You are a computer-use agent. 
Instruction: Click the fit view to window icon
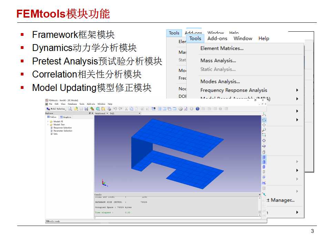pos(264,141)
